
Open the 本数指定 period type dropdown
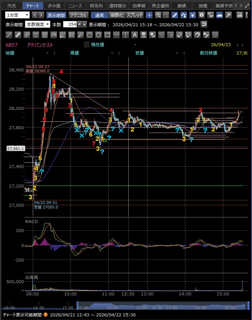tap(37, 24)
